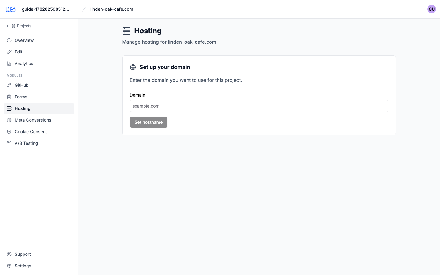
Task: Click the Domain field label
Action: click(x=137, y=95)
